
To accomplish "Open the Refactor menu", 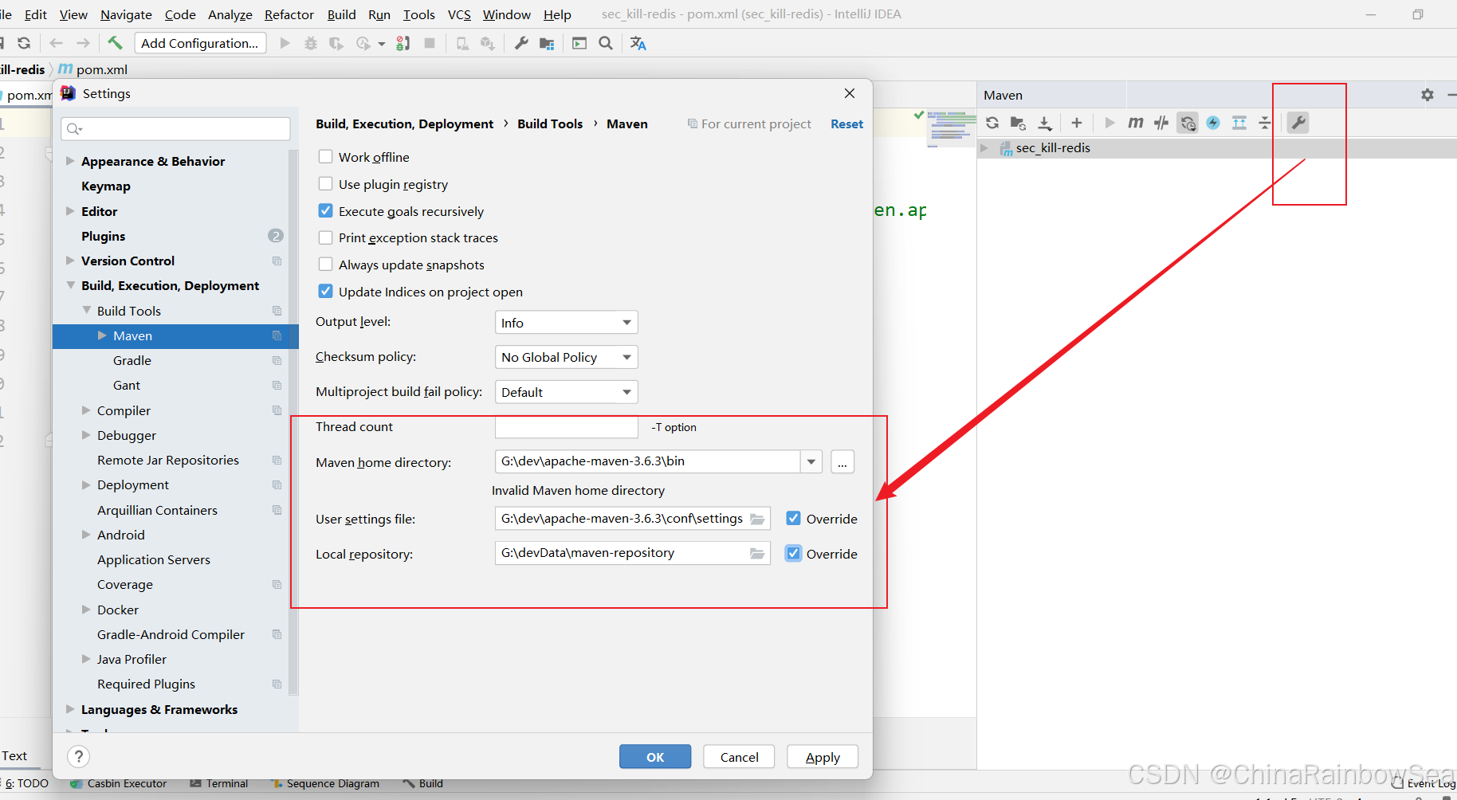I will click(289, 14).
